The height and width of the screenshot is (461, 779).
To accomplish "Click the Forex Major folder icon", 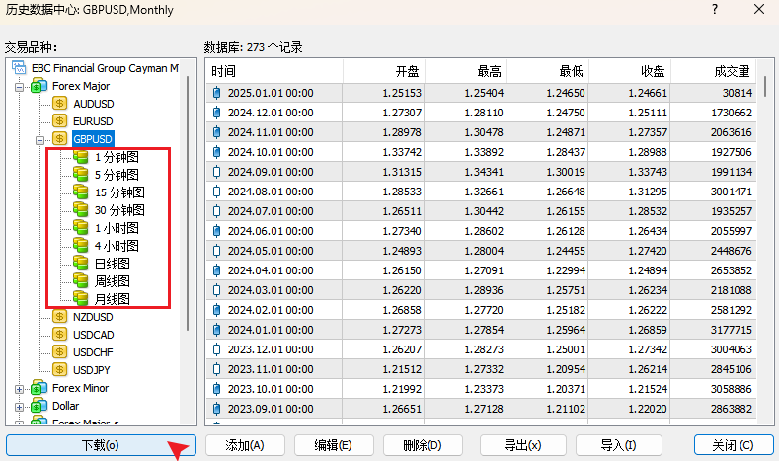I will point(39,86).
